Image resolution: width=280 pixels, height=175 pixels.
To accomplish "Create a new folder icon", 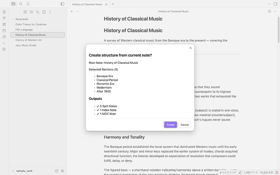I will pyautogui.click(x=31, y=12).
